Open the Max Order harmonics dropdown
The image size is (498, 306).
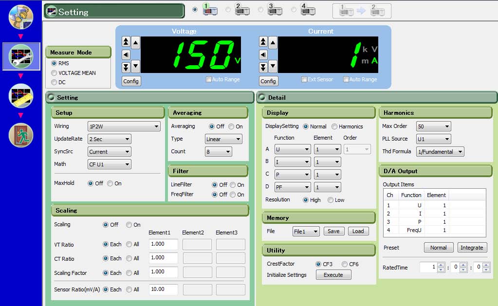433,126
